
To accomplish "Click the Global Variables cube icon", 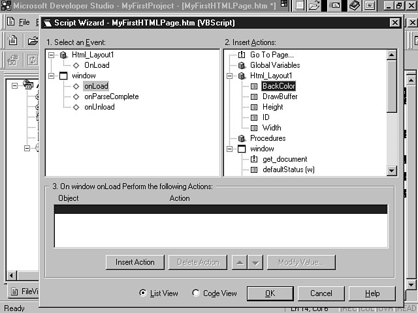I will [x=242, y=65].
